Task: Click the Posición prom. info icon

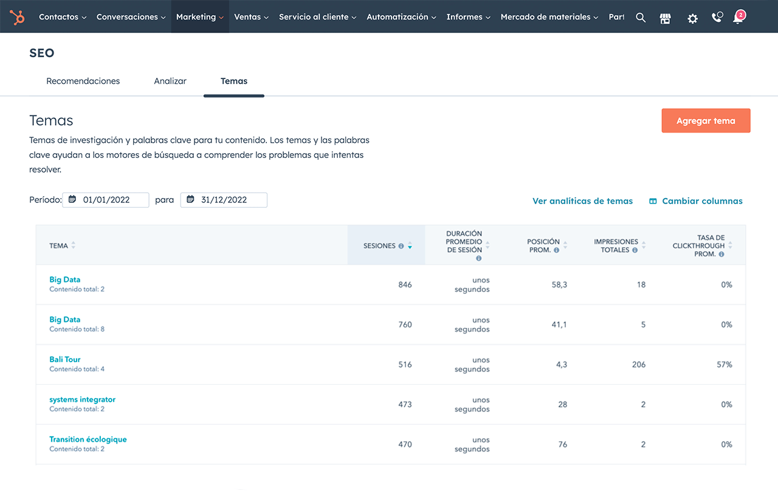Action: coord(556,250)
